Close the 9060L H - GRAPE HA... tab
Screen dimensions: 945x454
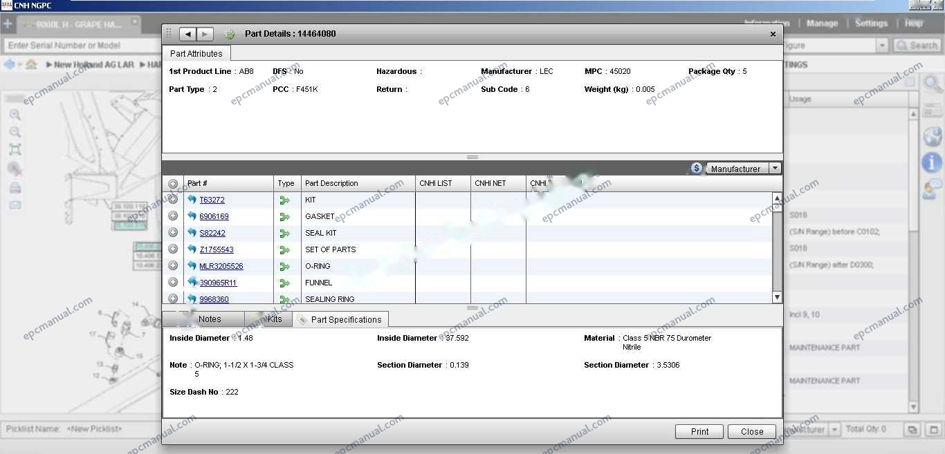point(135,21)
